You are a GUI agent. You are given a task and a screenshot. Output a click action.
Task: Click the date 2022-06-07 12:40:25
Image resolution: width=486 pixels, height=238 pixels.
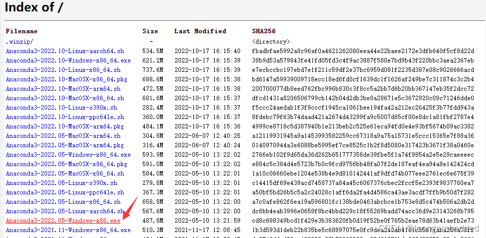pos(207,136)
